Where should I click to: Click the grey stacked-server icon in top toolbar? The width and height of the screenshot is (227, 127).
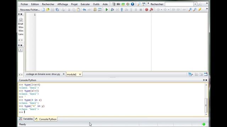(114, 4)
